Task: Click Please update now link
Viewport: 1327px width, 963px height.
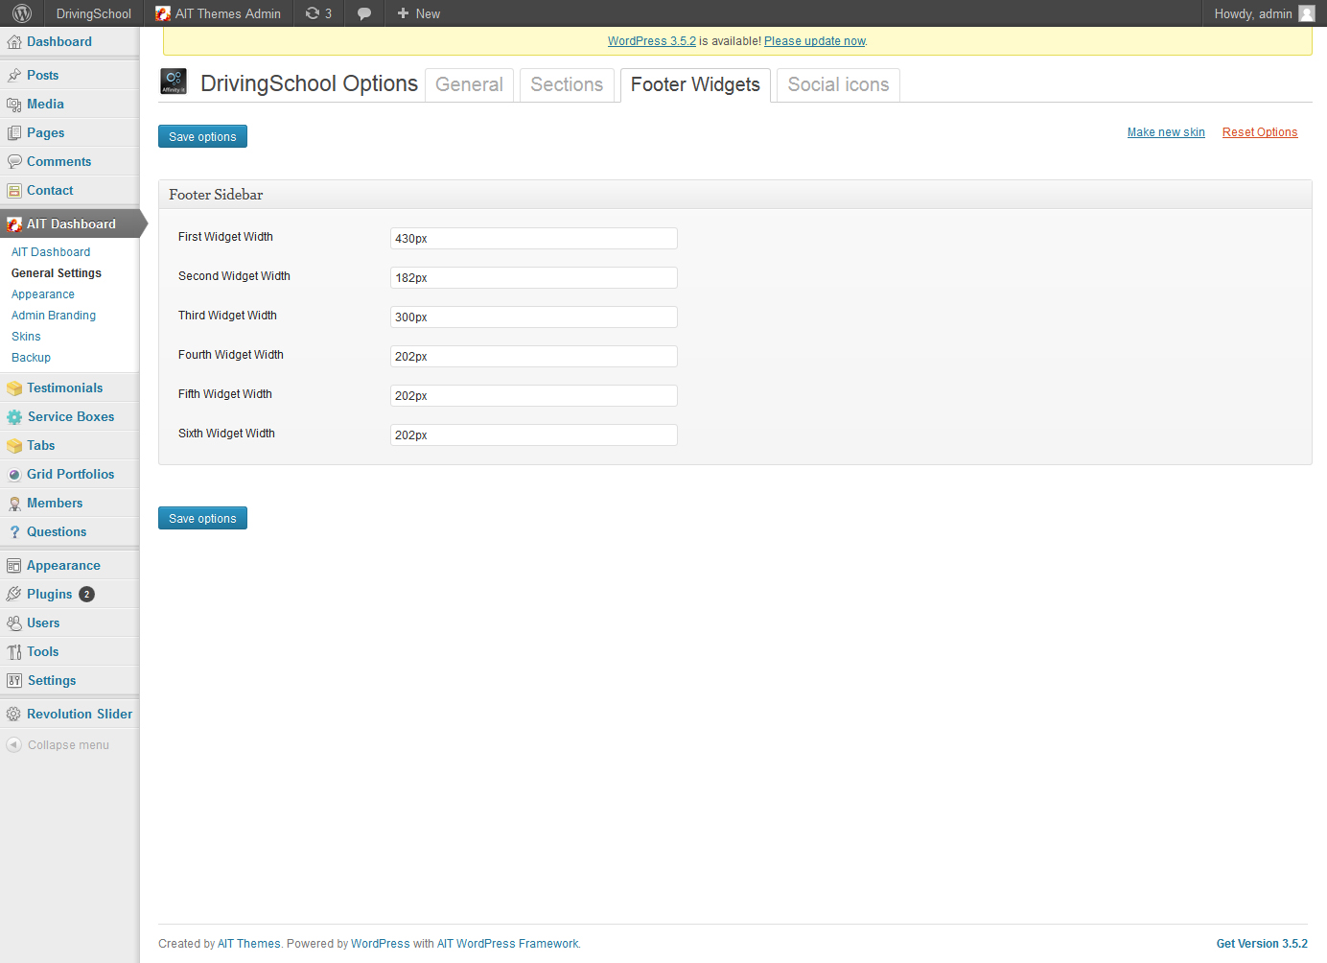Action: 815,41
